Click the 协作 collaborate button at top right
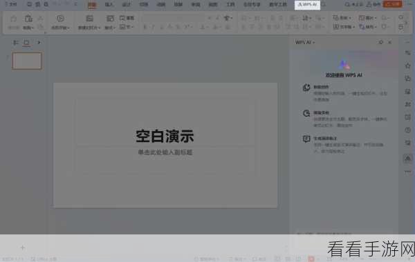The height and width of the screenshot is (262, 415). click(373, 5)
